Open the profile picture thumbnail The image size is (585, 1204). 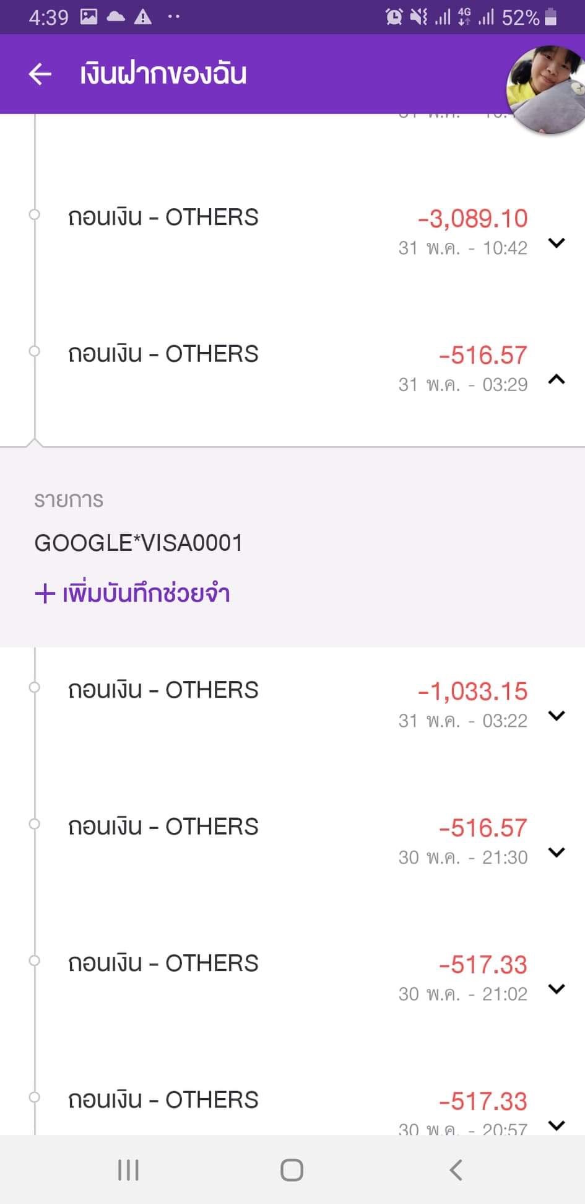[546, 90]
